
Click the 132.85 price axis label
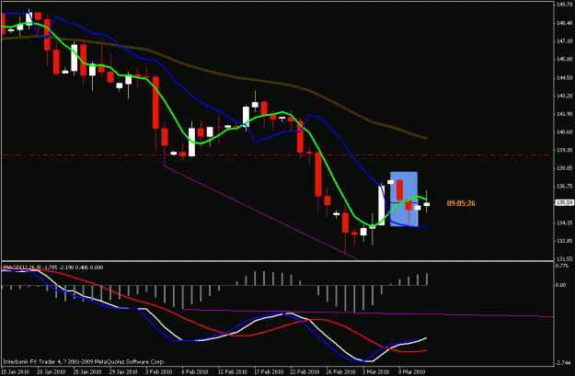pyautogui.click(x=564, y=241)
